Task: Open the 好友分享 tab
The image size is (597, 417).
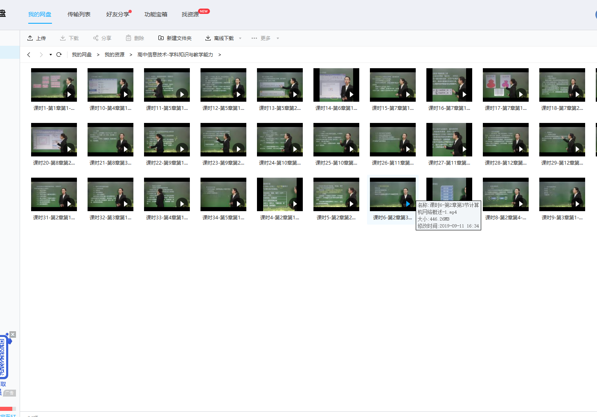Action: (x=117, y=14)
